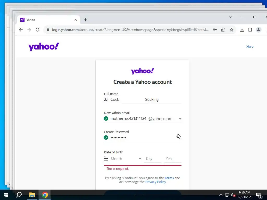Go back with browser back arrow
Image resolution: width=267 pixels, height=200 pixels.
point(21,30)
